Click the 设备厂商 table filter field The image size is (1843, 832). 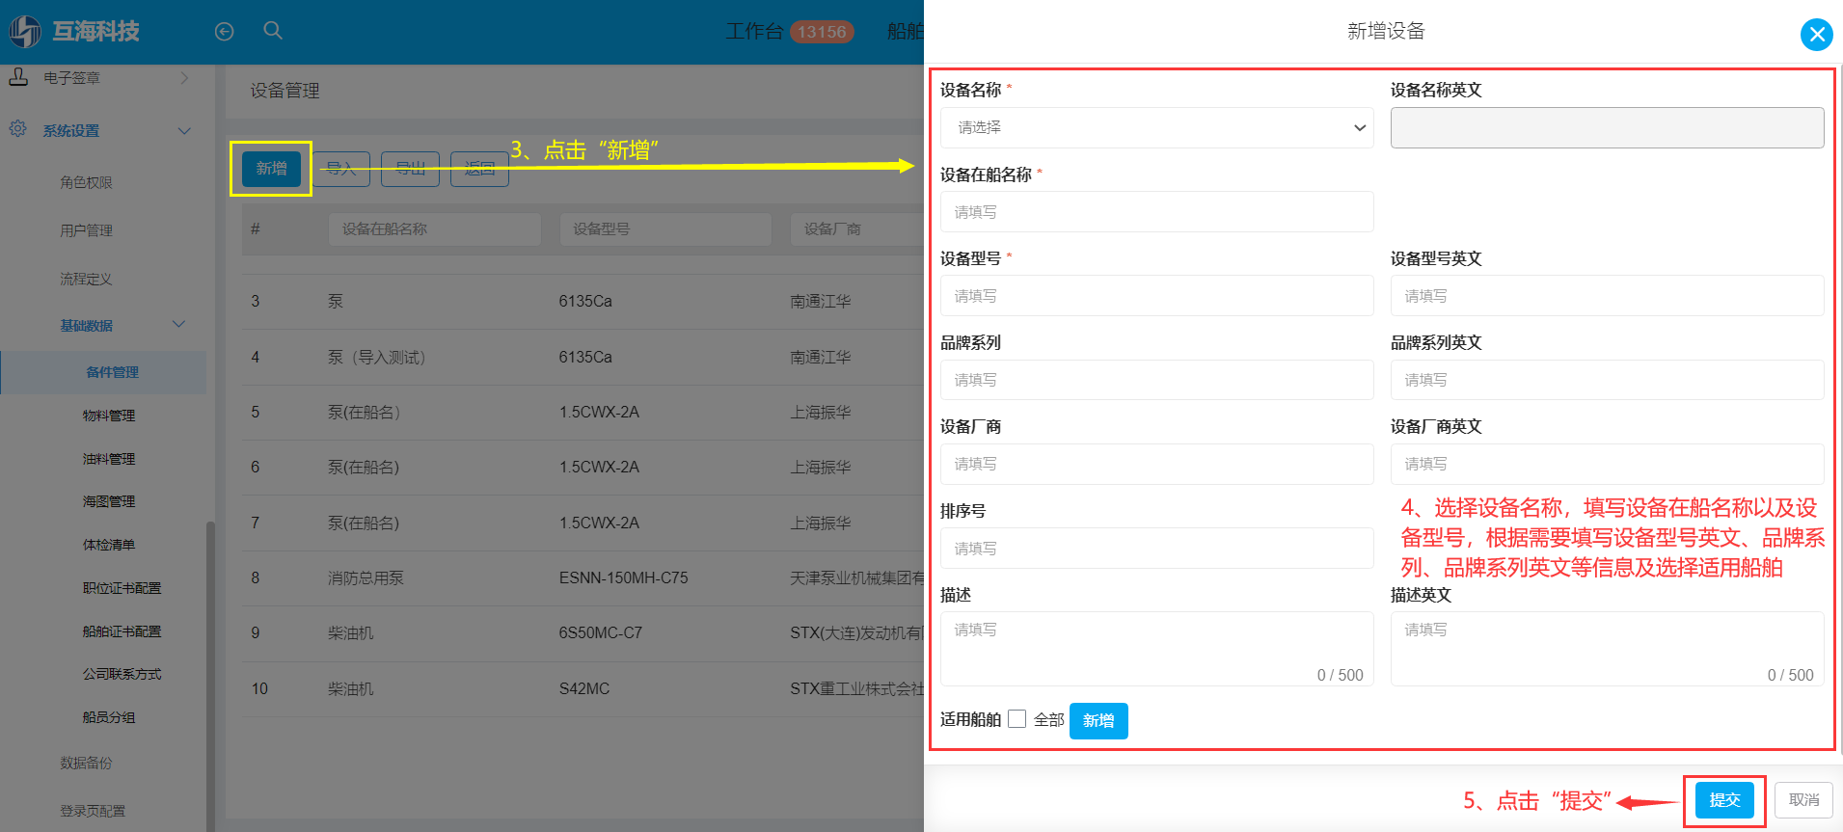coord(856,228)
